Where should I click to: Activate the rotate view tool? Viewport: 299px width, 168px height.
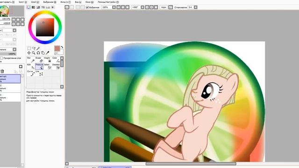tap(38, 53)
